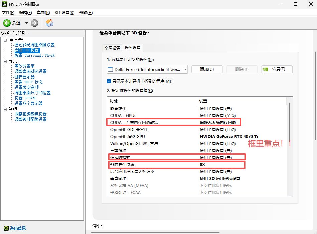Switch to the 全局设置 tab
The image size is (317, 234).
coord(113,48)
